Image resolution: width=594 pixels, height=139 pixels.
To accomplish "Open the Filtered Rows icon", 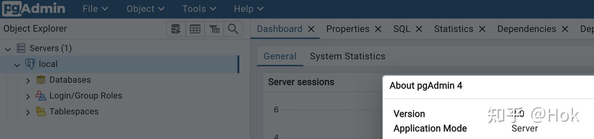I will pyautogui.click(x=214, y=29).
